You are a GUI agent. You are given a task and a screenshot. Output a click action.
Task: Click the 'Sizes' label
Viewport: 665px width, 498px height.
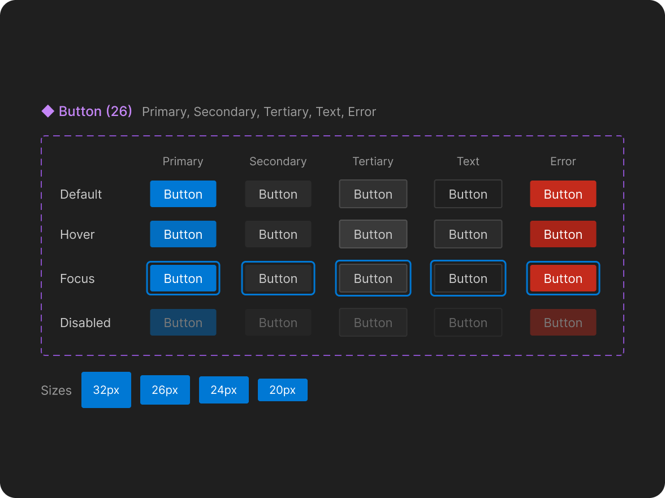pyautogui.click(x=56, y=390)
